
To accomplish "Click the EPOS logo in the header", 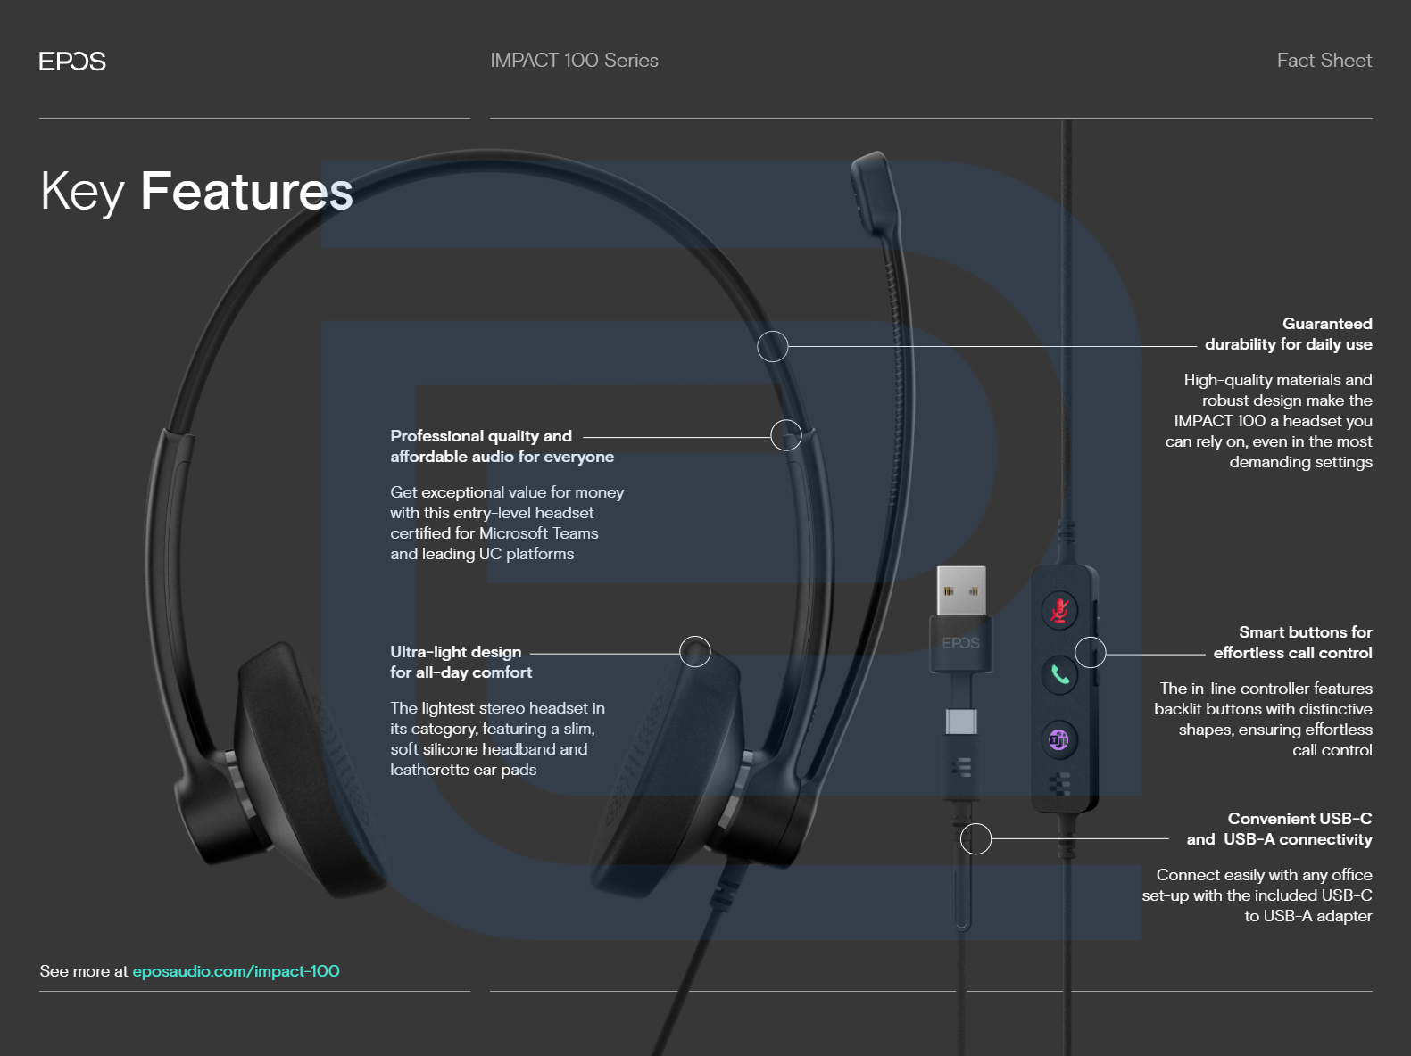I will (72, 62).
